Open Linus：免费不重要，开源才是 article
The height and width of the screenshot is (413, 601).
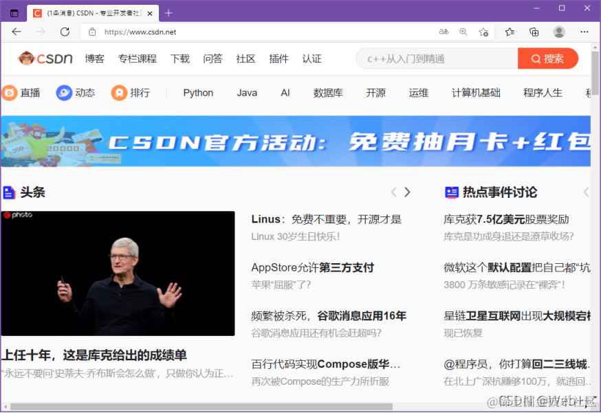327,219
